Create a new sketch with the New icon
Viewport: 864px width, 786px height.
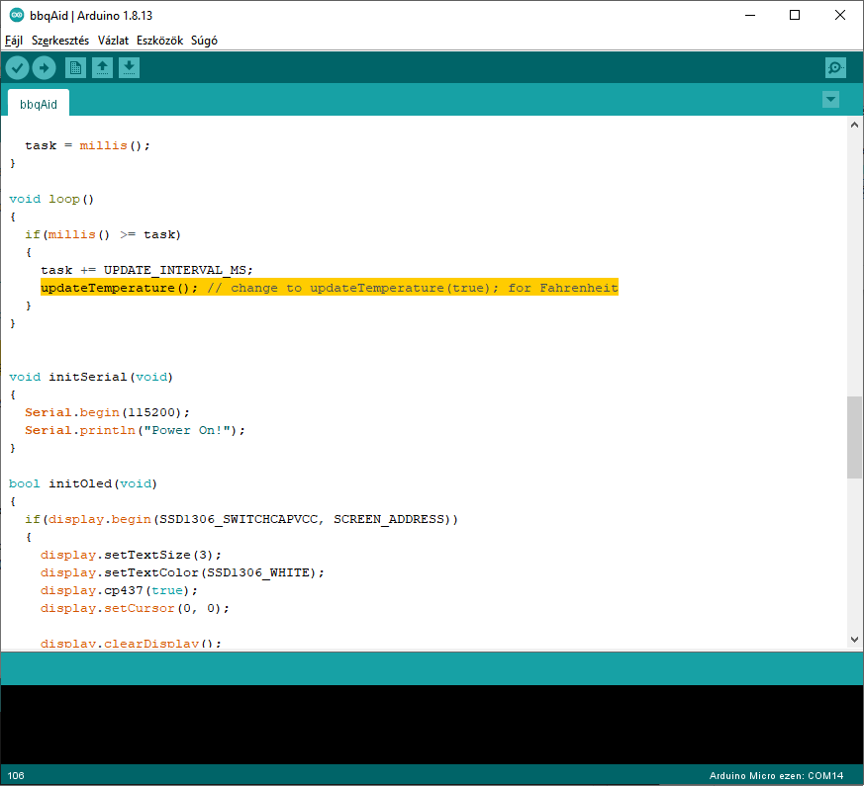[x=75, y=68]
